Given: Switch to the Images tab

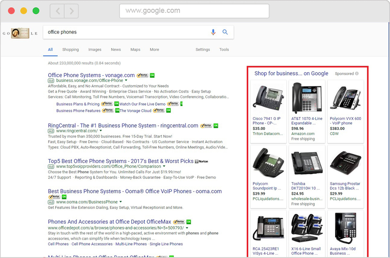Looking at the screenshot, I should tap(95, 50).
